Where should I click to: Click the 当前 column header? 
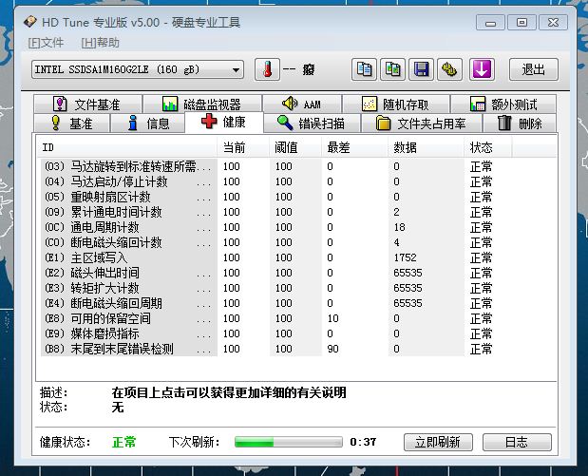point(243,147)
